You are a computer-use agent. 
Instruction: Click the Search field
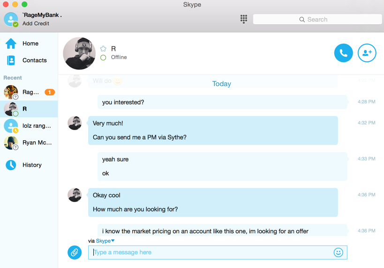(317, 19)
